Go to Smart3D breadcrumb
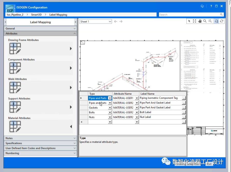Viewport: 231px width, 172px height. click(36, 15)
